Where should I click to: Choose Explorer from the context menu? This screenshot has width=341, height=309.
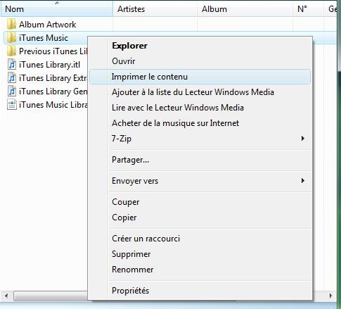(200, 46)
